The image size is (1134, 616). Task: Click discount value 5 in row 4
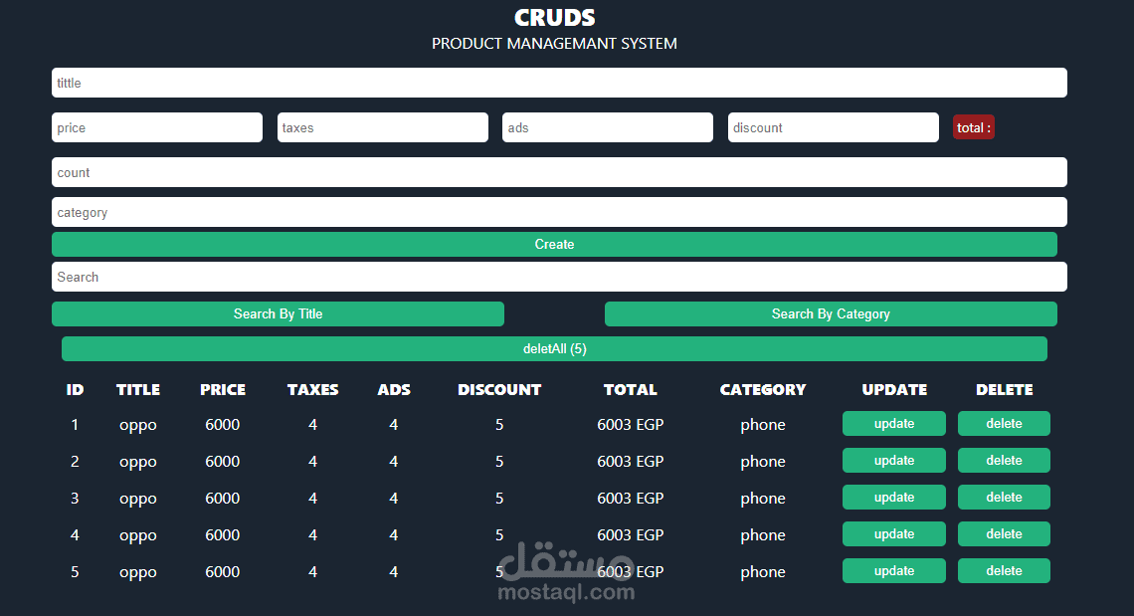[x=499, y=535]
